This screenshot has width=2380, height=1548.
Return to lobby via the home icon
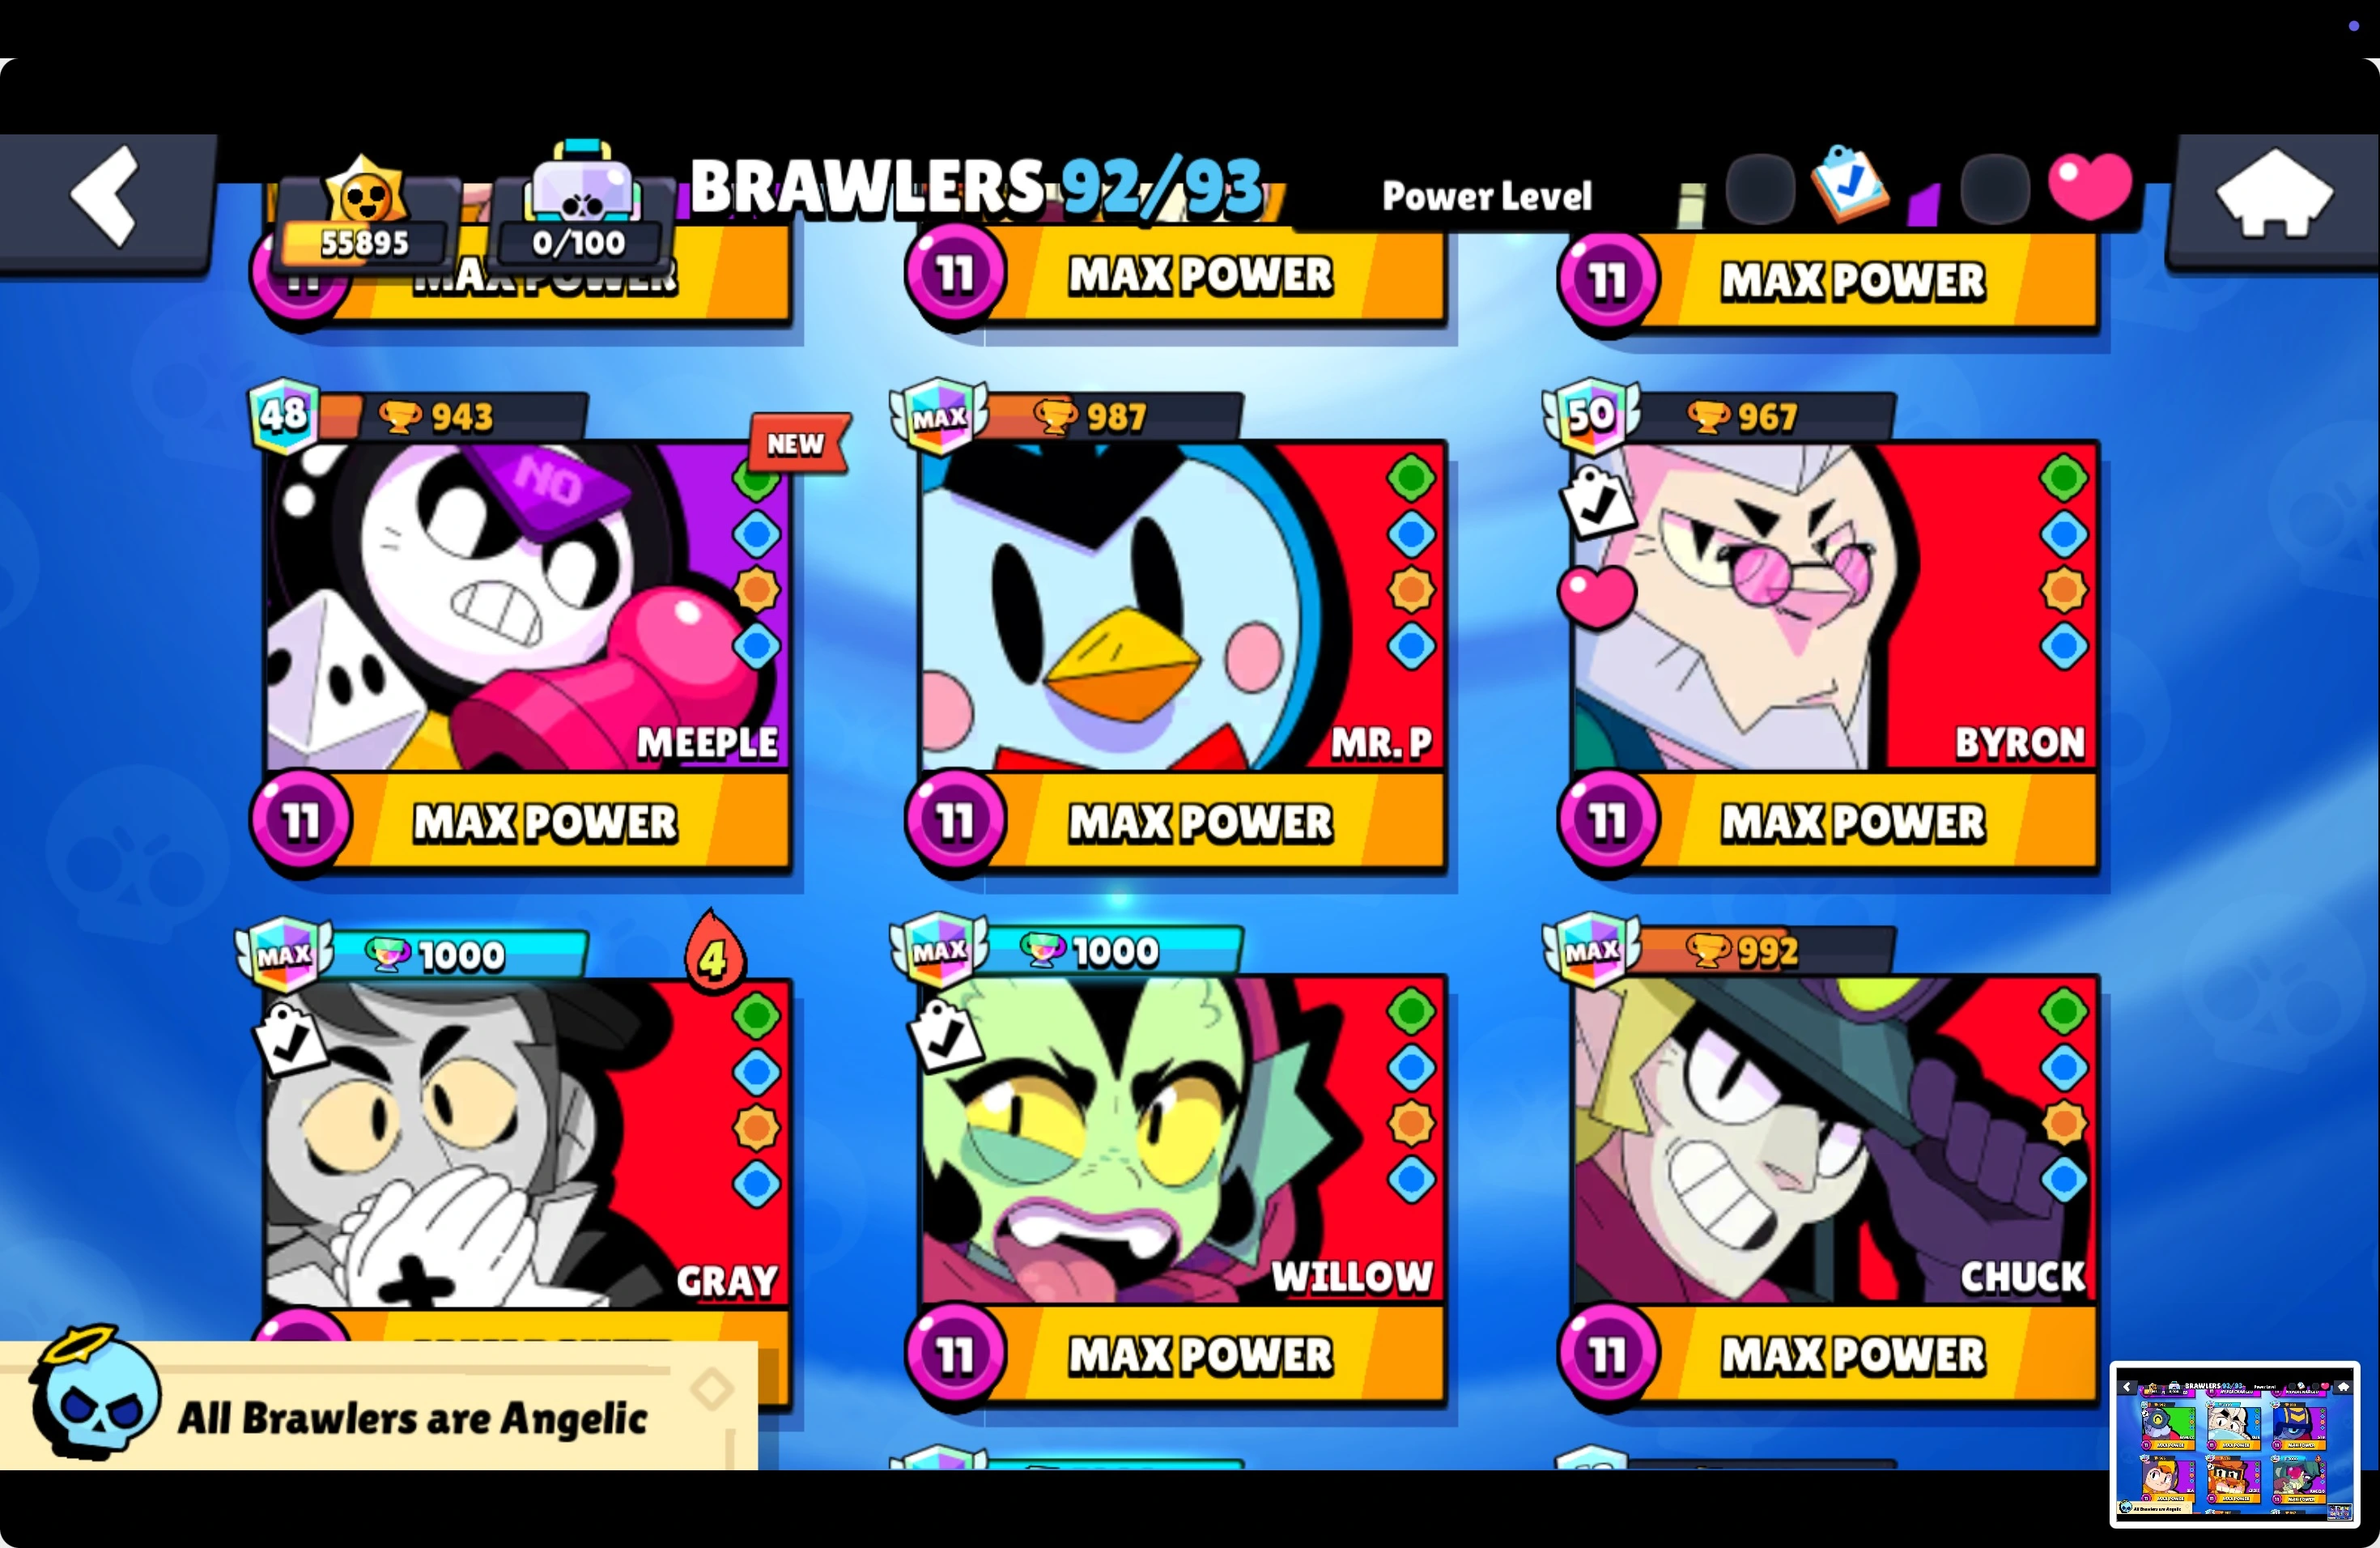2274,198
